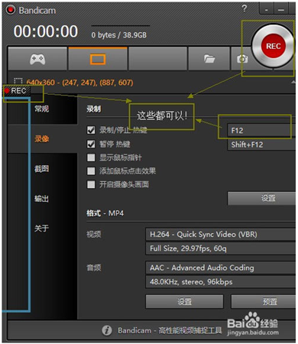Toggle 暂停 热键 checkbox

point(91,144)
